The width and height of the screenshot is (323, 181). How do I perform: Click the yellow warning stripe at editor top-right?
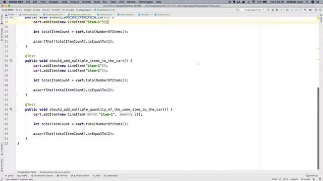click(x=318, y=18)
